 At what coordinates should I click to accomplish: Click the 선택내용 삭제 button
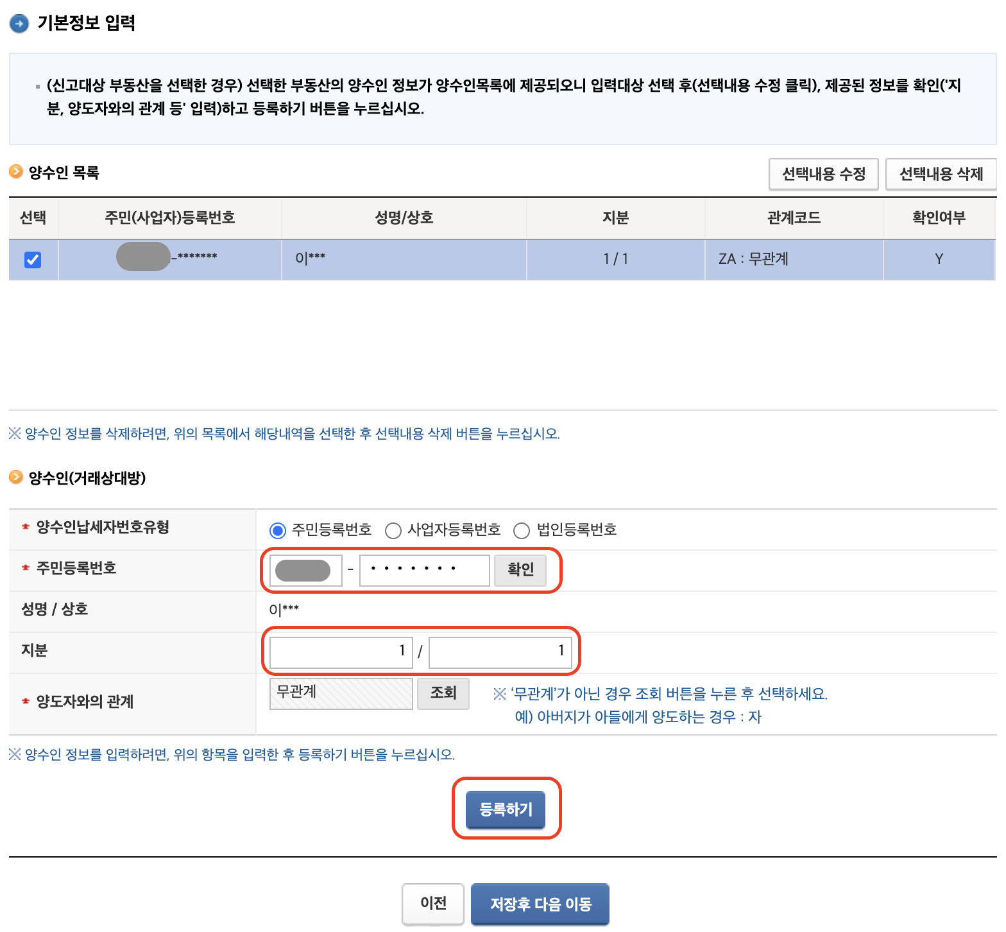tap(941, 174)
